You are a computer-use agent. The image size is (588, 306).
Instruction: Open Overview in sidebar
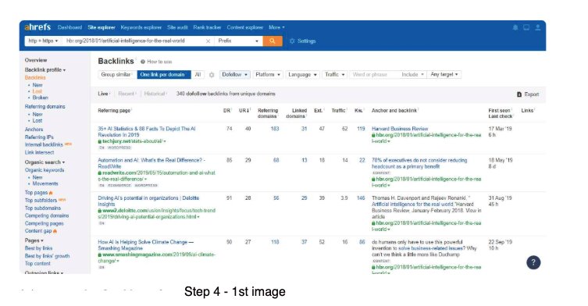click(x=36, y=60)
